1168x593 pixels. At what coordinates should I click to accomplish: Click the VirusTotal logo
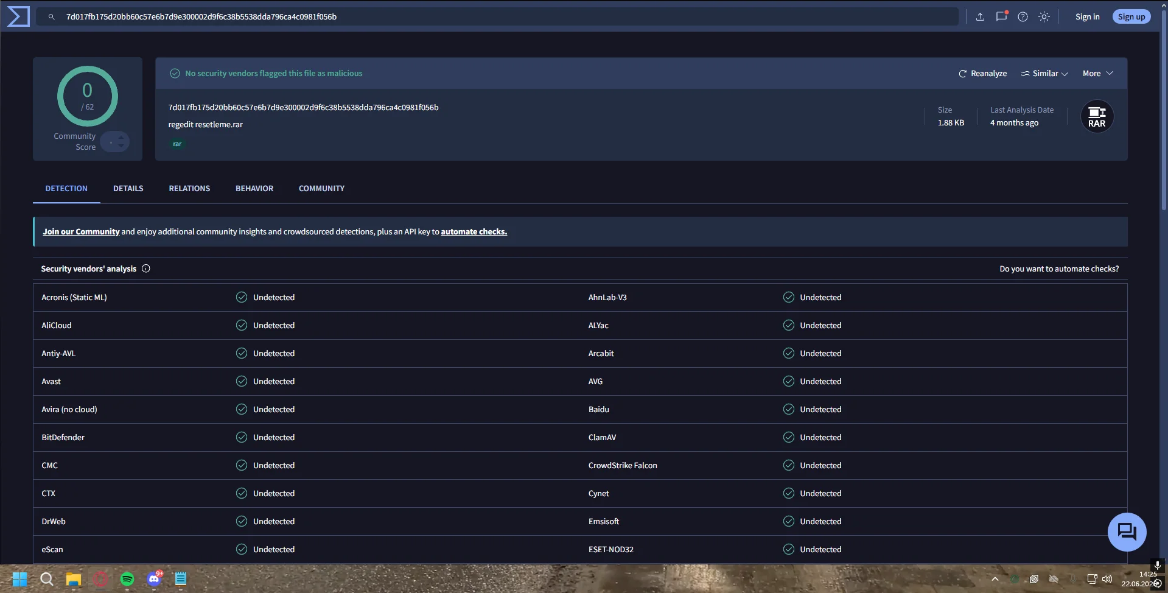[18, 16]
